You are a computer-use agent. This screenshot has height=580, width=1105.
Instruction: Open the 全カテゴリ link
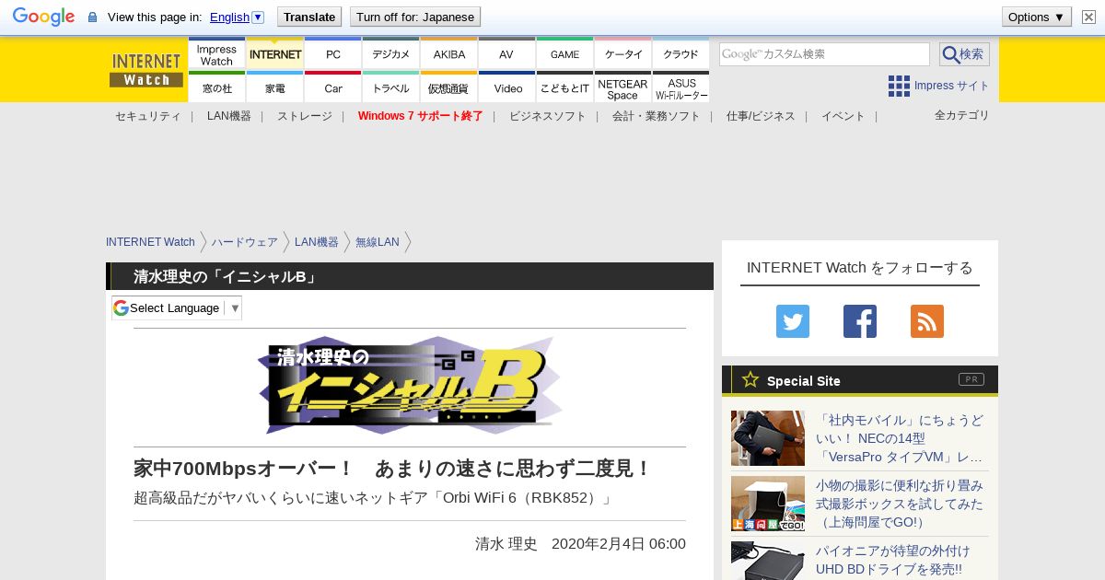961,115
